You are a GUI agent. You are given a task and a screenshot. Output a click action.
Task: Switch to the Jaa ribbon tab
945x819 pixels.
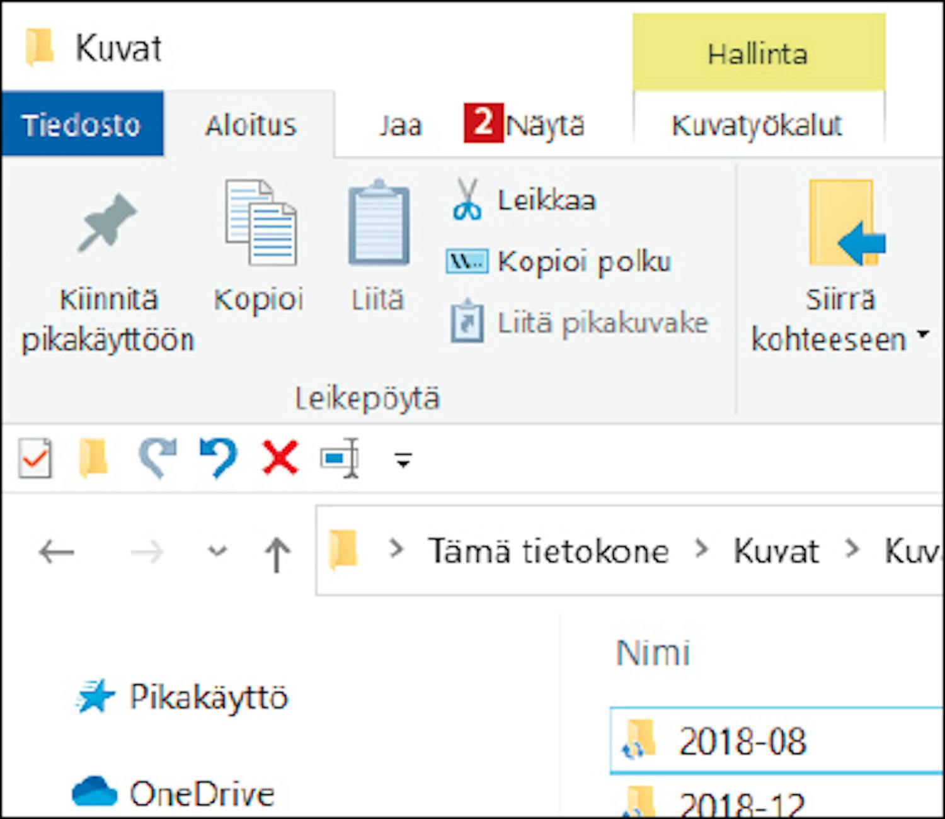pos(400,125)
